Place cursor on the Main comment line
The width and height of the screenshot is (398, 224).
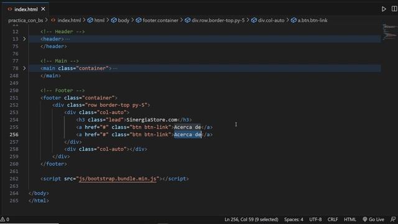tap(60, 61)
